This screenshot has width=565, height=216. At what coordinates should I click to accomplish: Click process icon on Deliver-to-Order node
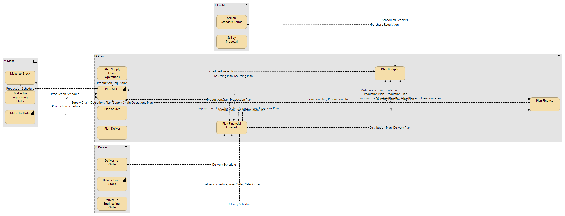pyautogui.click(x=125, y=161)
